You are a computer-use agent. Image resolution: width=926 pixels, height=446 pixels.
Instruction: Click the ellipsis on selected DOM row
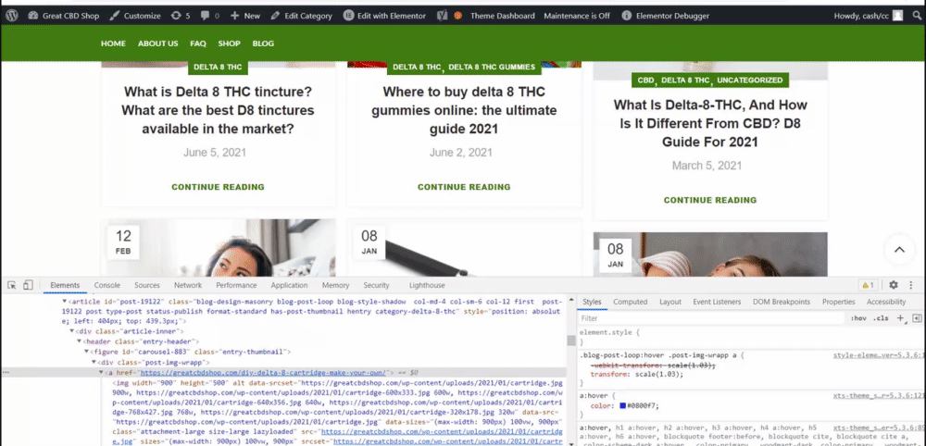coord(6,372)
